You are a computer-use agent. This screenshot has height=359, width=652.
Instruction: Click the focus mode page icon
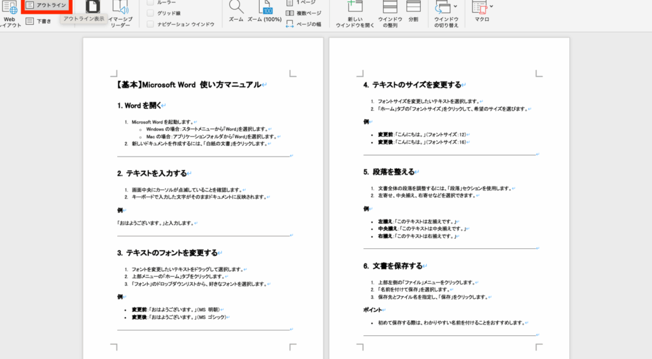click(x=93, y=6)
